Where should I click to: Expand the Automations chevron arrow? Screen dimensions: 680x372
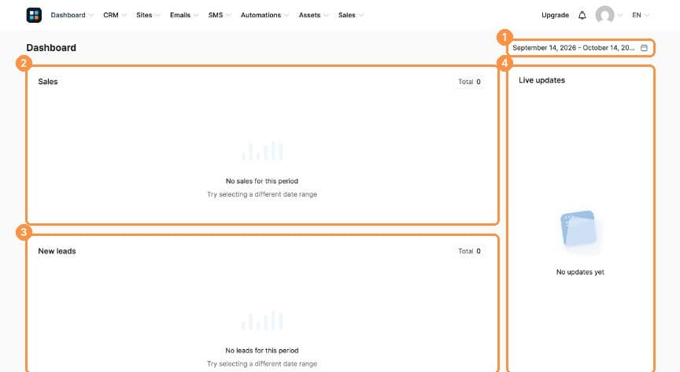click(x=286, y=16)
